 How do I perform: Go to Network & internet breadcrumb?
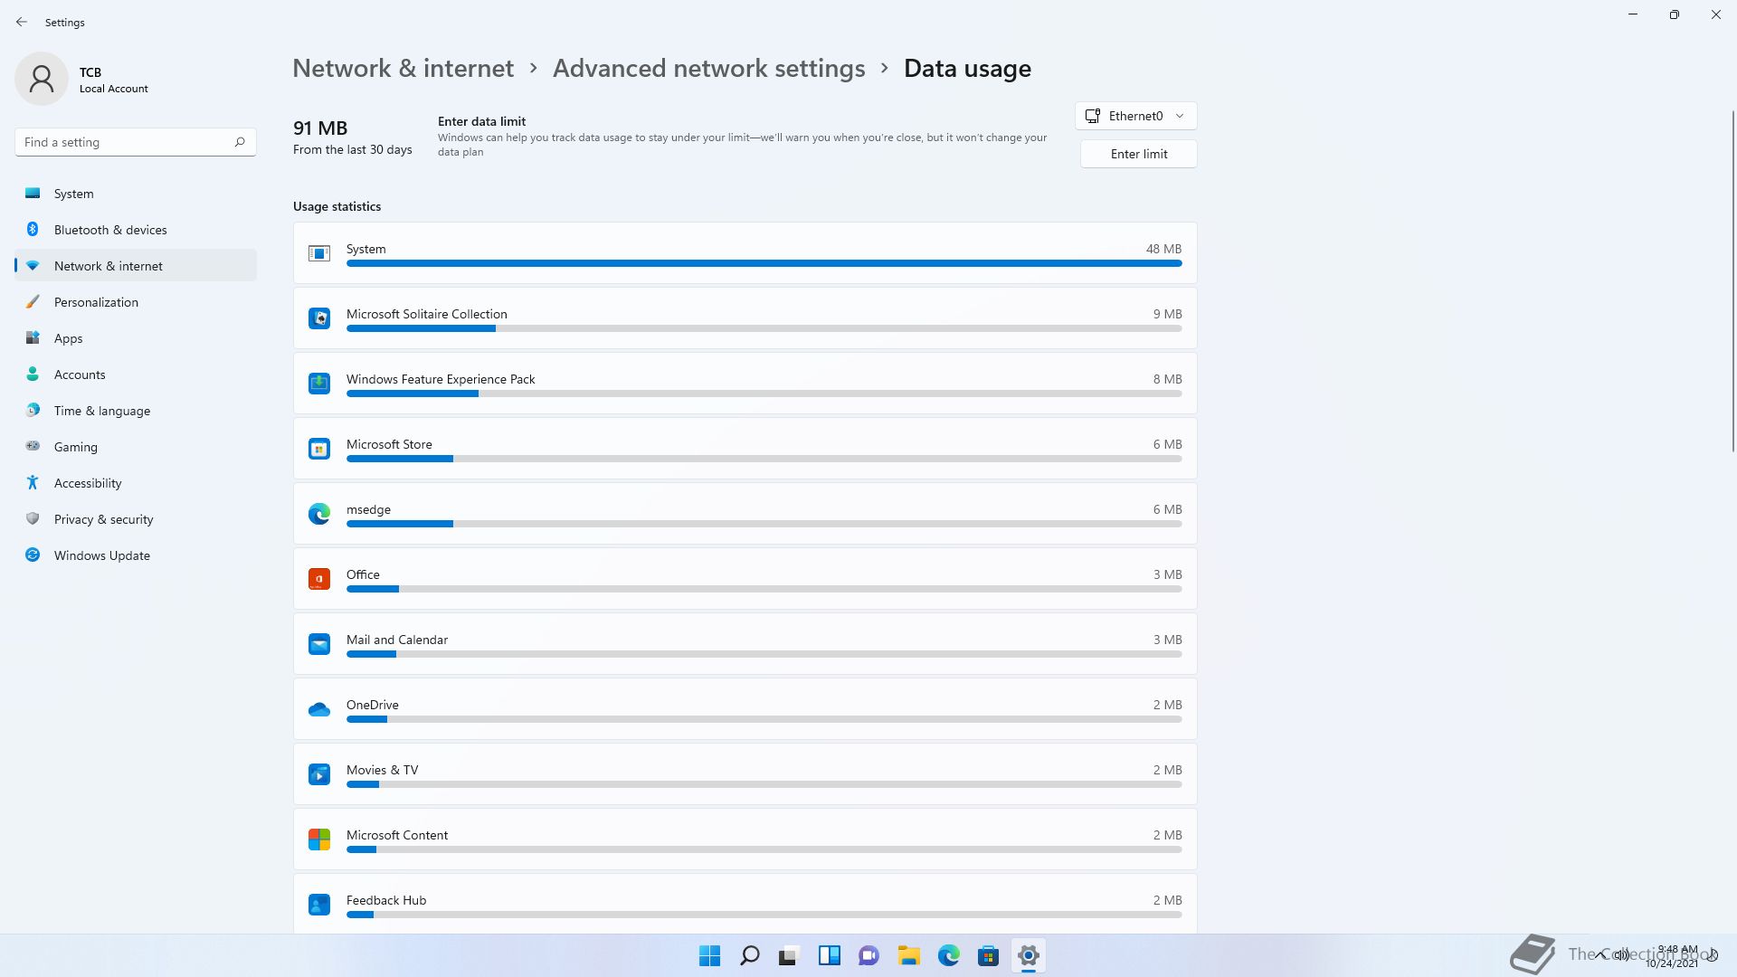[403, 69]
